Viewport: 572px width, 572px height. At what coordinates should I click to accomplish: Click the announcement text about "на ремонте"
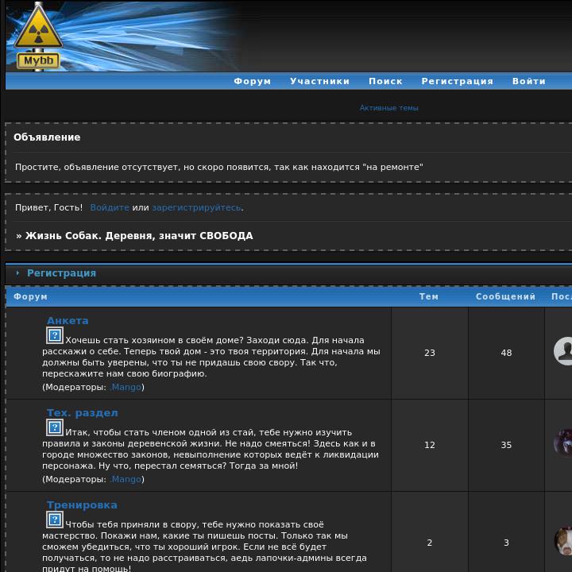tap(219, 167)
